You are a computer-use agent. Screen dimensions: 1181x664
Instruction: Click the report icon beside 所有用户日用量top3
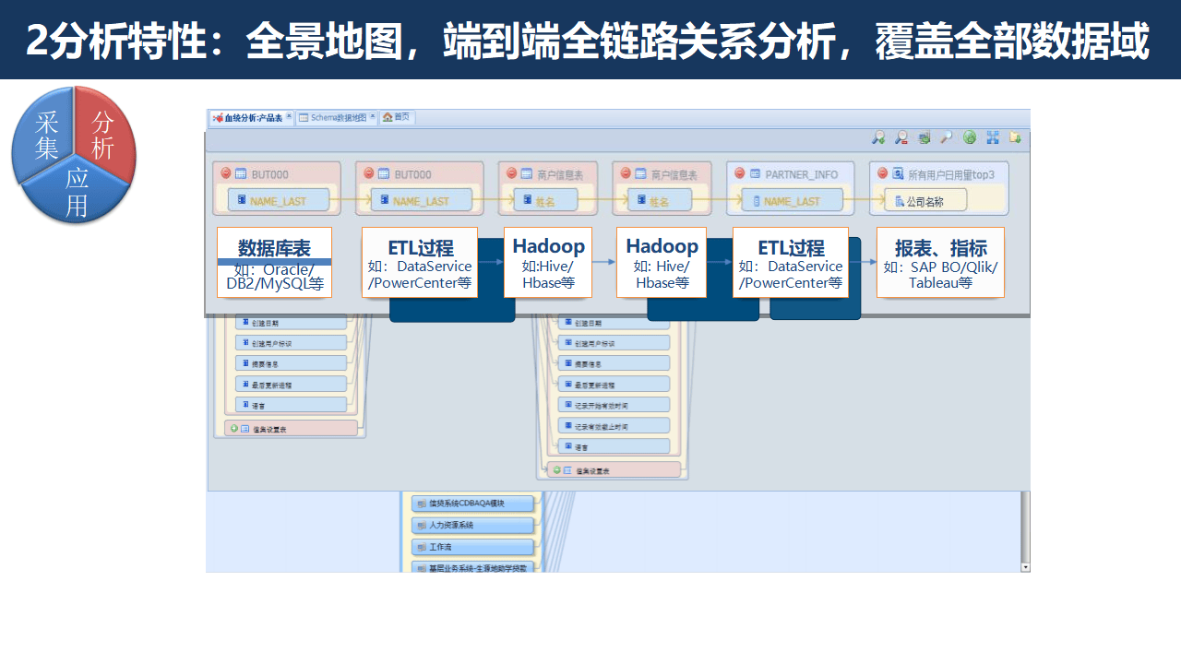click(x=897, y=173)
